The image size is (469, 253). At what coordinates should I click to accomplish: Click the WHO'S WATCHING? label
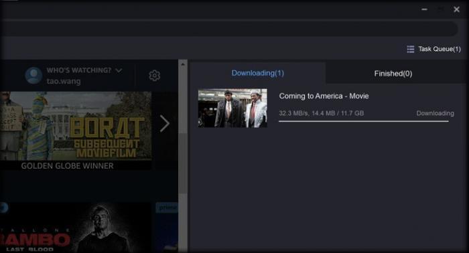tap(78, 70)
